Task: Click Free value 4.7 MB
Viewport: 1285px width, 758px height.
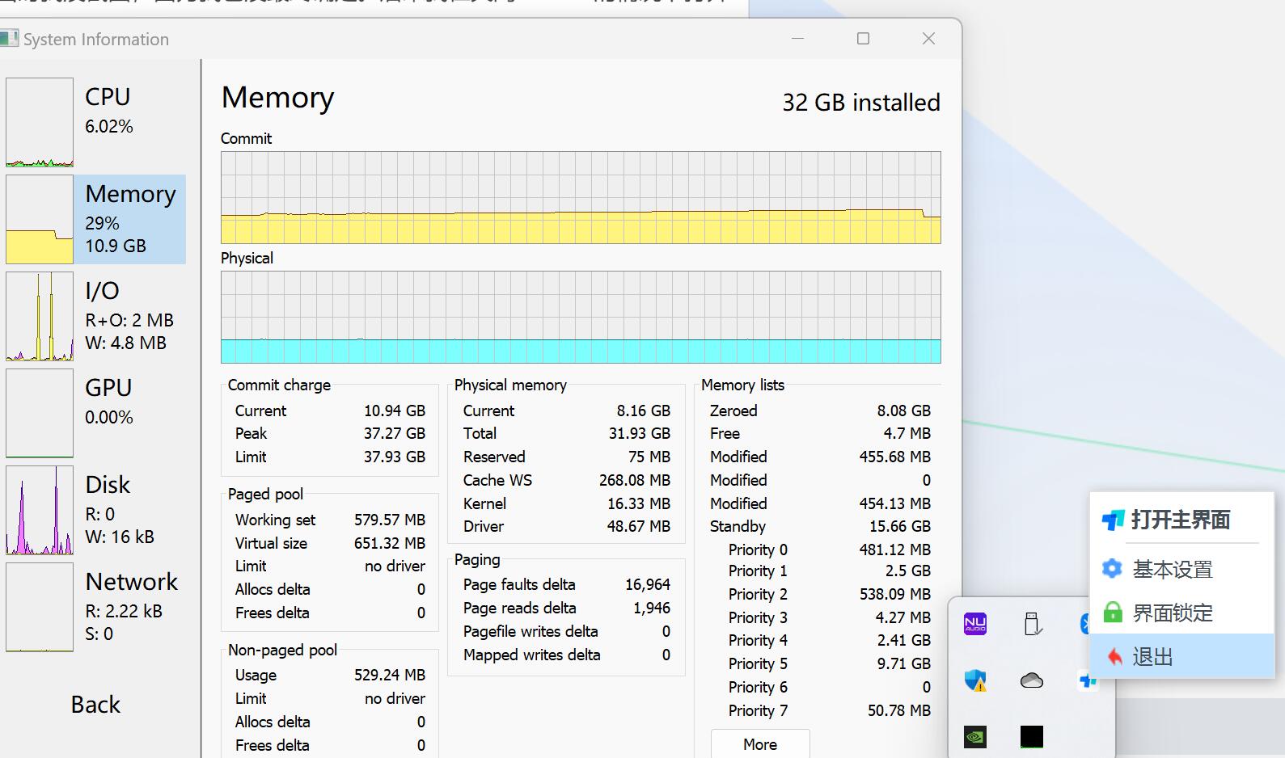Action: pyautogui.click(x=907, y=434)
